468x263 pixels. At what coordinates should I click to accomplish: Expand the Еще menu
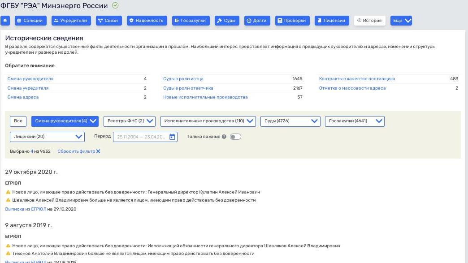(x=401, y=21)
